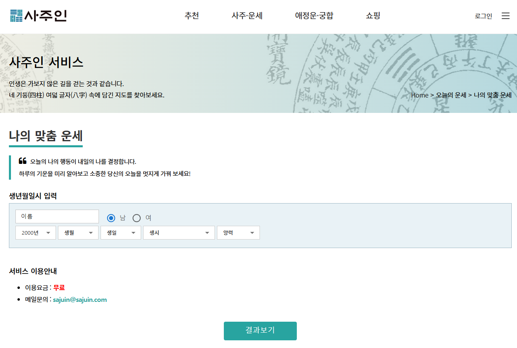
Task: Open the 추천 menu item
Action: coord(191,15)
